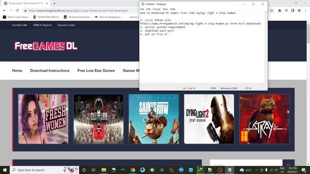Open the Cult of the Lamb thumbnail
Image resolution: width=310 pixels, height=174 pixels.
pyautogui.click(x=99, y=119)
